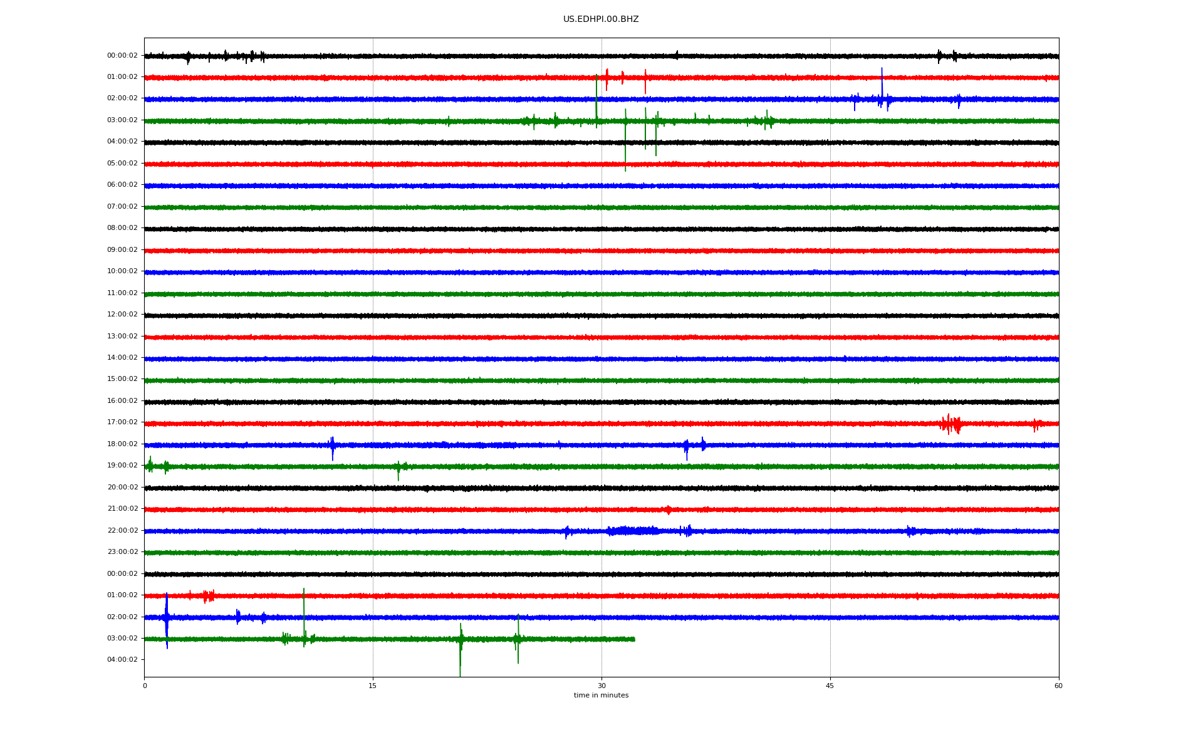Select the 17:00:02 row label
This screenshot has width=1203, height=752.
click(122, 422)
